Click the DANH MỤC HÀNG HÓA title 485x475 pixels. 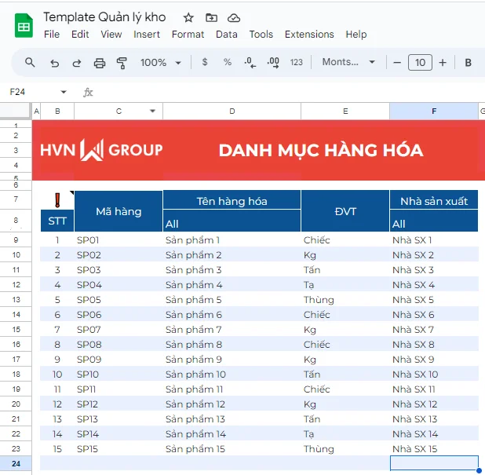coord(321,151)
